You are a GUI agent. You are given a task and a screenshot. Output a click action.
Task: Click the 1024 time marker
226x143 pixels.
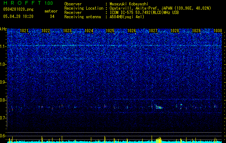coord(89,31)
